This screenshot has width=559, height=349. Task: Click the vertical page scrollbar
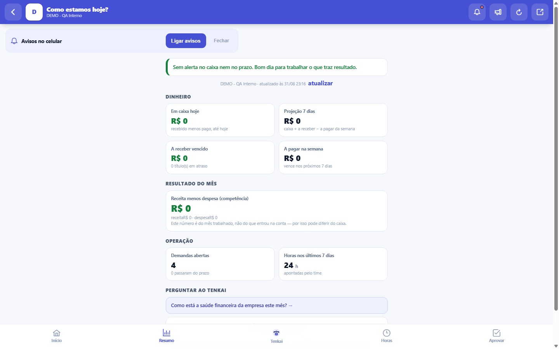556,159
